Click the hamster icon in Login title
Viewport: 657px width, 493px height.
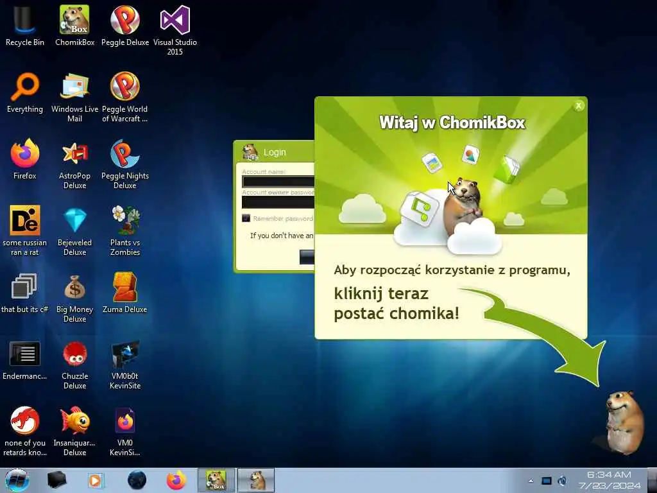point(250,151)
